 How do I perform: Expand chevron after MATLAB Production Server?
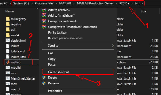116,4
